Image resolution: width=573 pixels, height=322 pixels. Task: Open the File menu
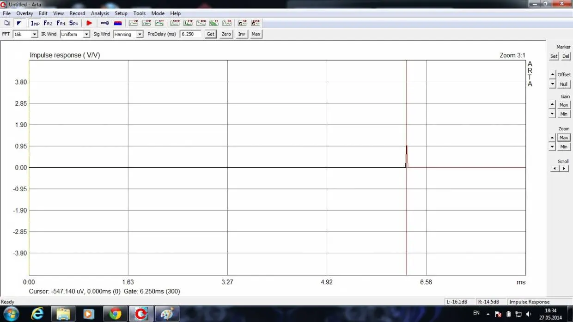click(x=6, y=13)
